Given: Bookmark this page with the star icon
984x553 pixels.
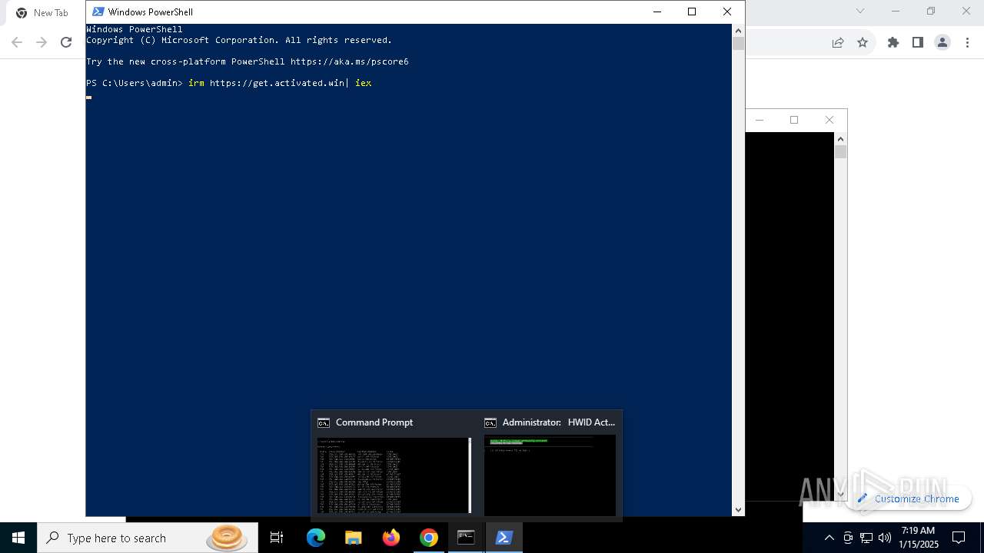Looking at the screenshot, I should (863, 42).
